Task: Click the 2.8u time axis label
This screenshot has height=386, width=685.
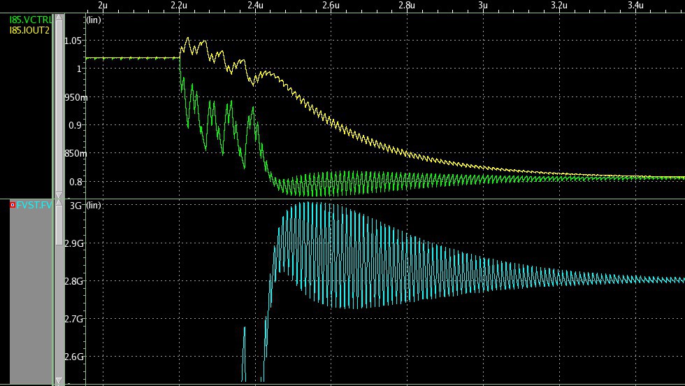Action: coord(407,6)
